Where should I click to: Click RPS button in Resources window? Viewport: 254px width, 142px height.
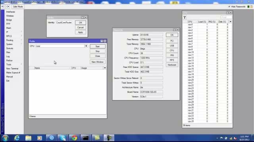click(172, 60)
